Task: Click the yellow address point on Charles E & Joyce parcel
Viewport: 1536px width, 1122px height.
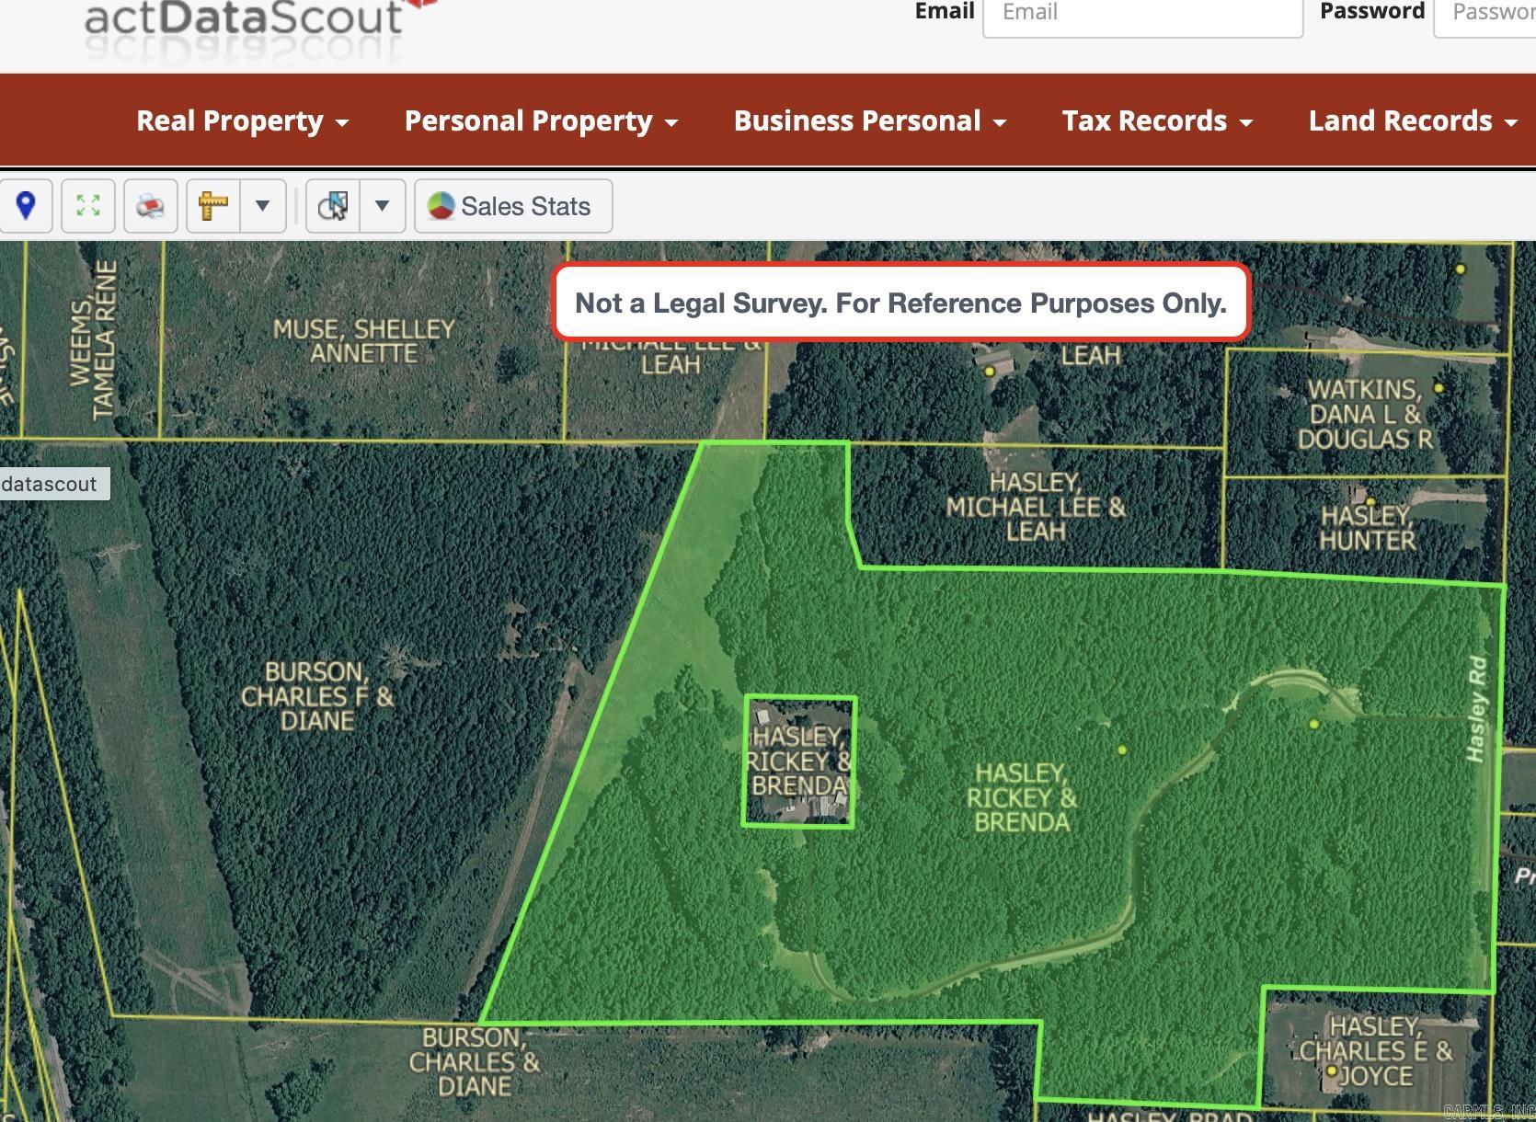Action: tap(1331, 1071)
